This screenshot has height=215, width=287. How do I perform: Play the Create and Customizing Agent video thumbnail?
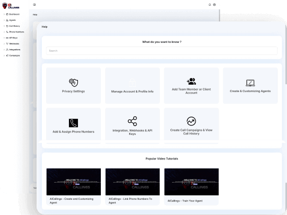[x=74, y=182]
